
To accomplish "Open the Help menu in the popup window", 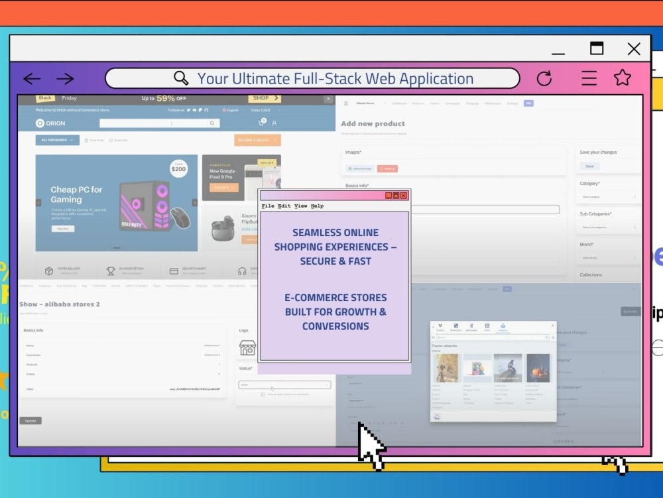I will (x=317, y=206).
